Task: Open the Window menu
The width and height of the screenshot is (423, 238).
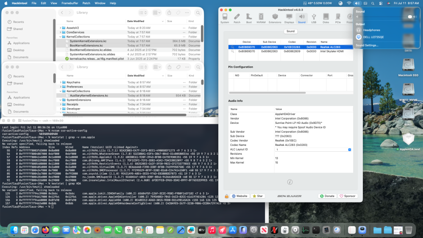Action: tap(100, 3)
